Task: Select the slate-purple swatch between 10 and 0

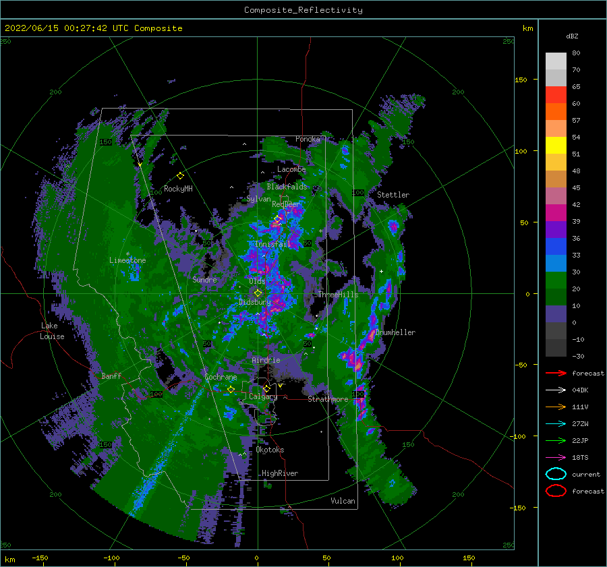Action: tap(556, 314)
